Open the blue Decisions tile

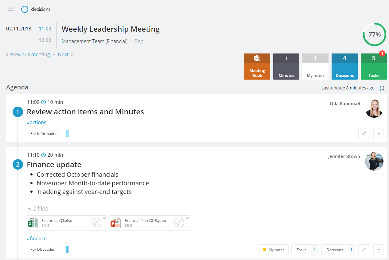344,67
